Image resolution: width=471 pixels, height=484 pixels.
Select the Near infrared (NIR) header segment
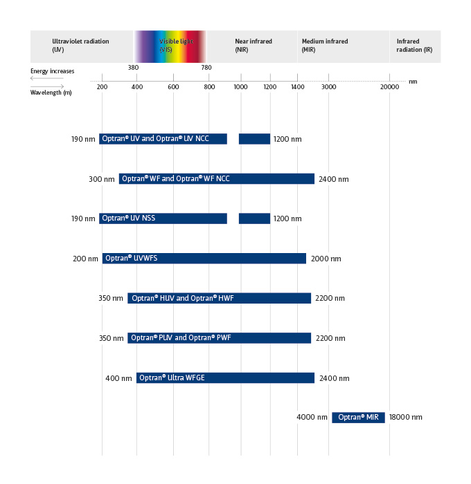(x=252, y=46)
